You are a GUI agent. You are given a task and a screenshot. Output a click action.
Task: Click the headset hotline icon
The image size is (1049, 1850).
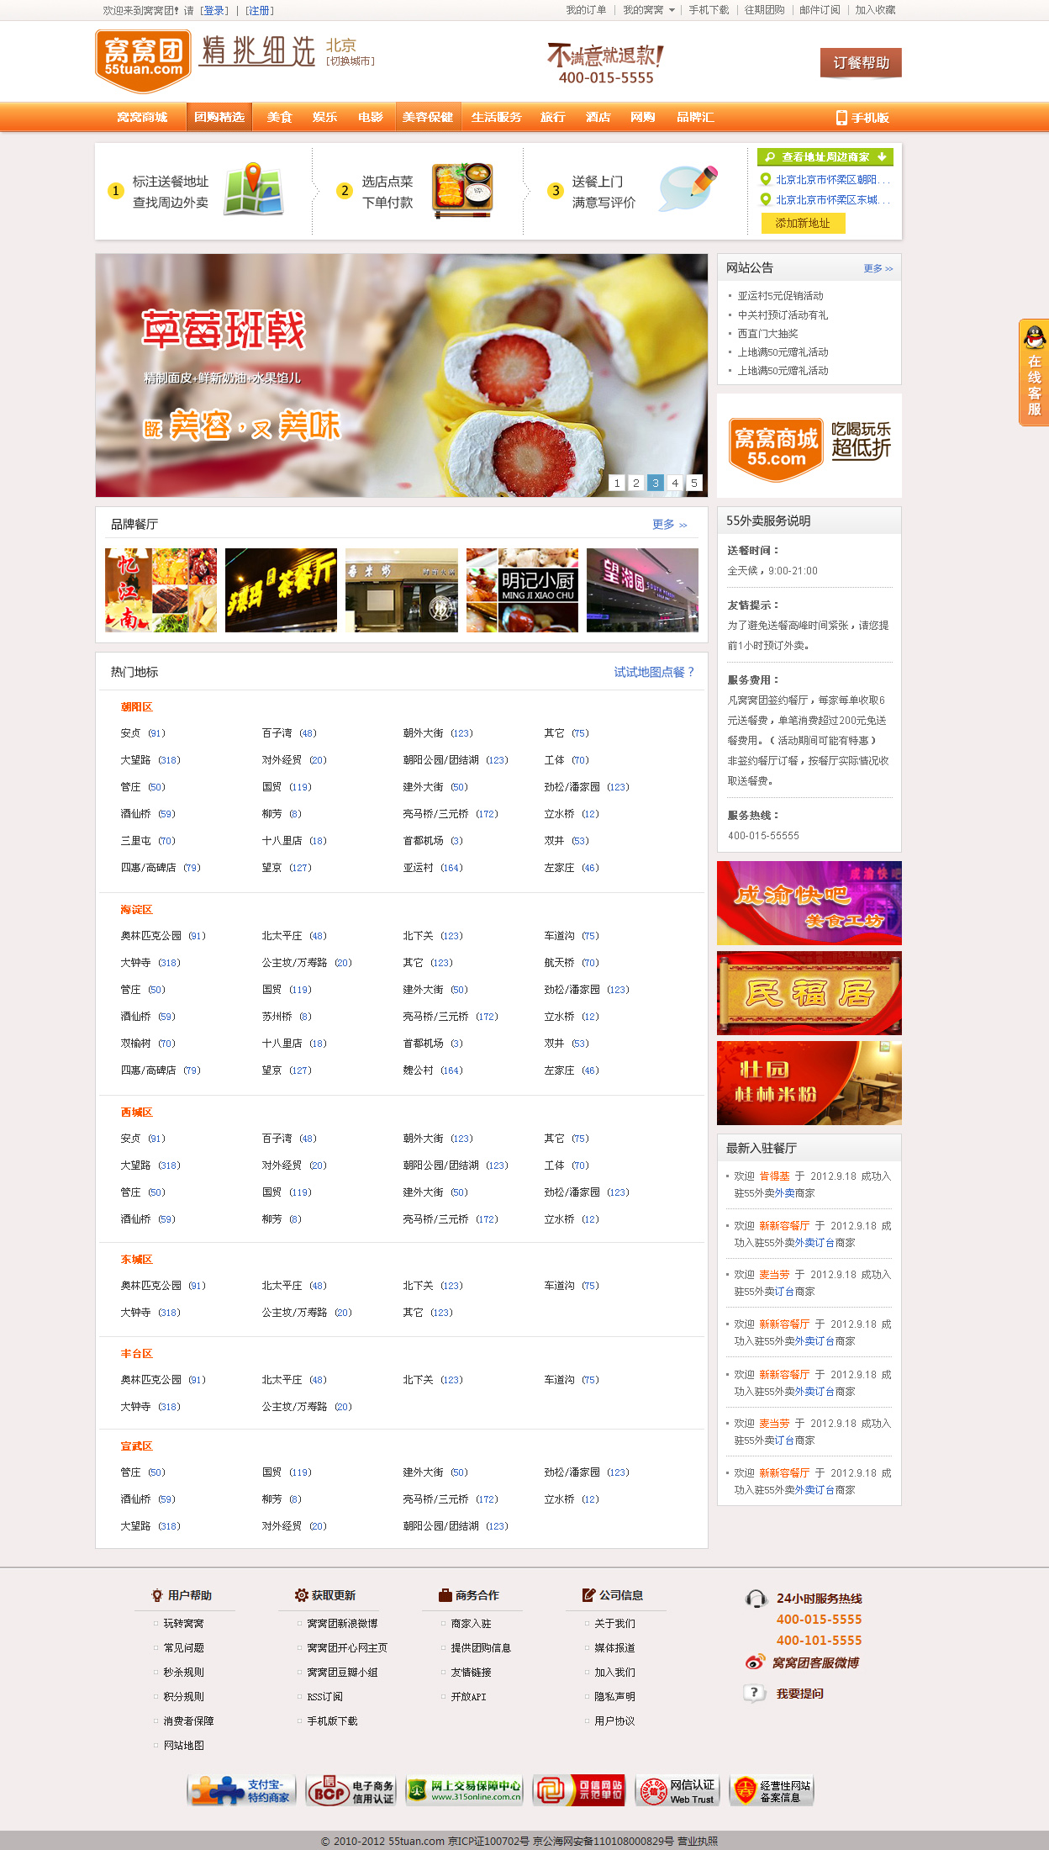click(x=756, y=1599)
